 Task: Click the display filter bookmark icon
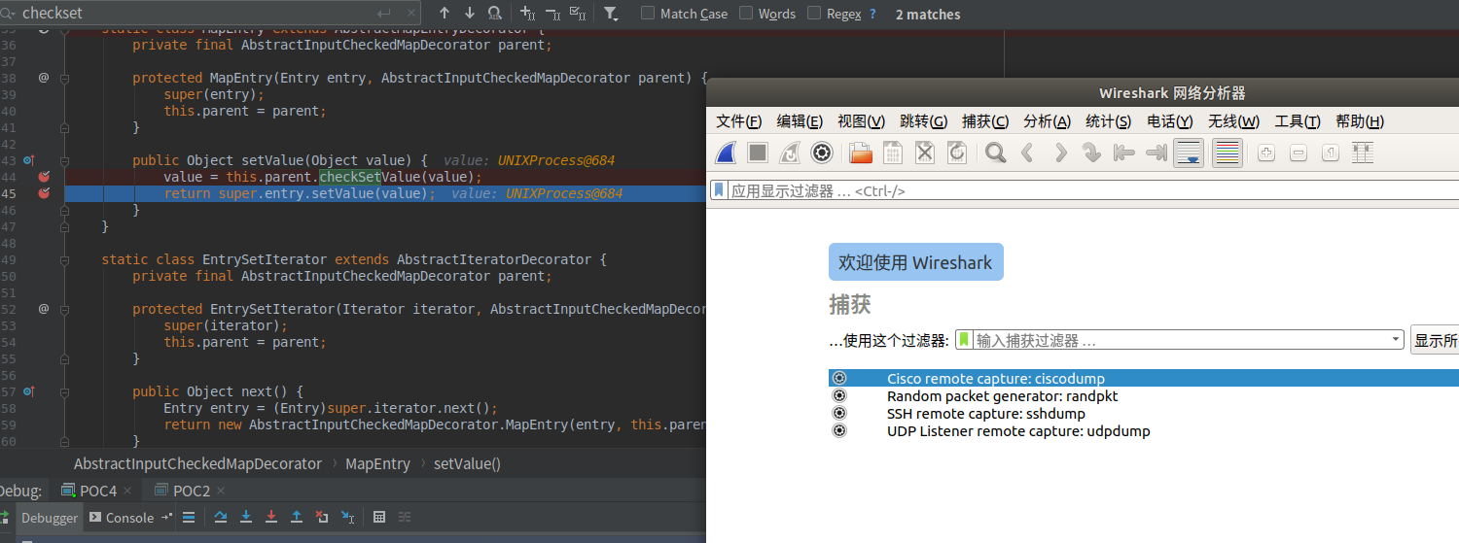click(x=718, y=190)
